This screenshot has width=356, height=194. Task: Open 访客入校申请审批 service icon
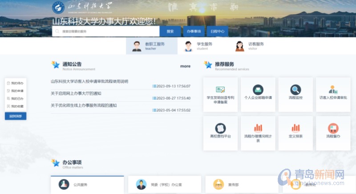click(333, 90)
